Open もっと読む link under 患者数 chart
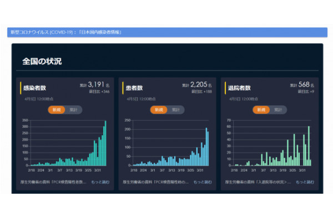 (x=201, y=182)
